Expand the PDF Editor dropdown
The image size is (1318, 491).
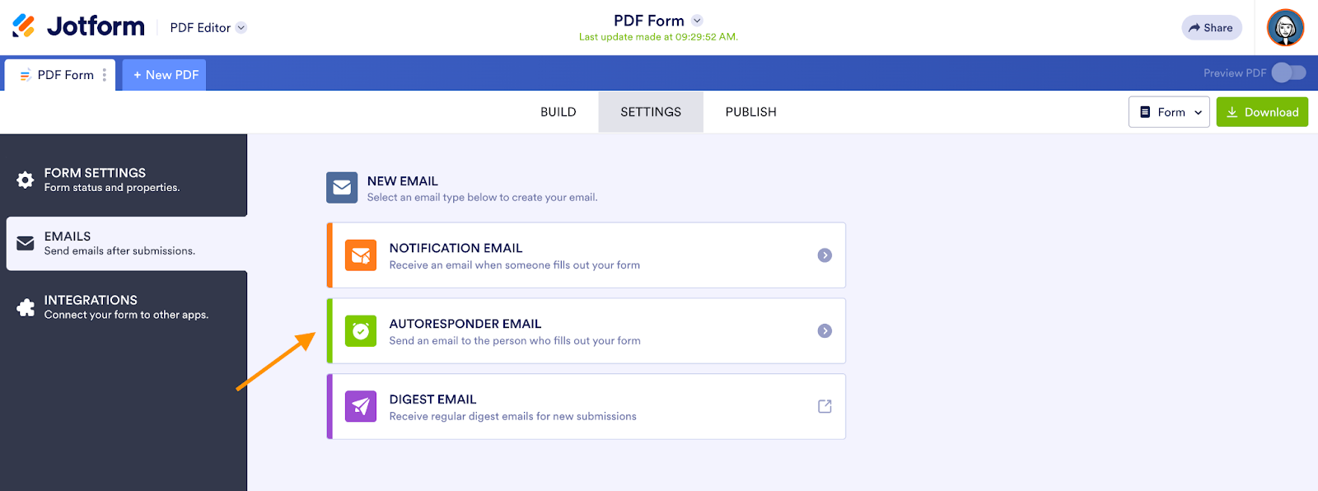(241, 27)
